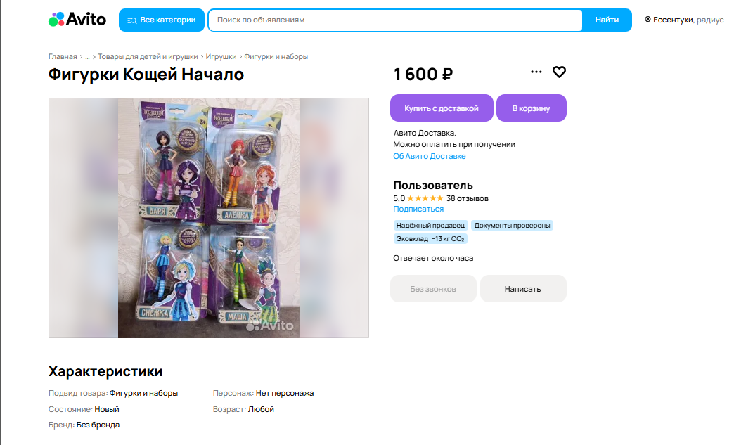Open the Все категории dropdown
Image resolution: width=753 pixels, height=445 pixels.
(x=162, y=20)
